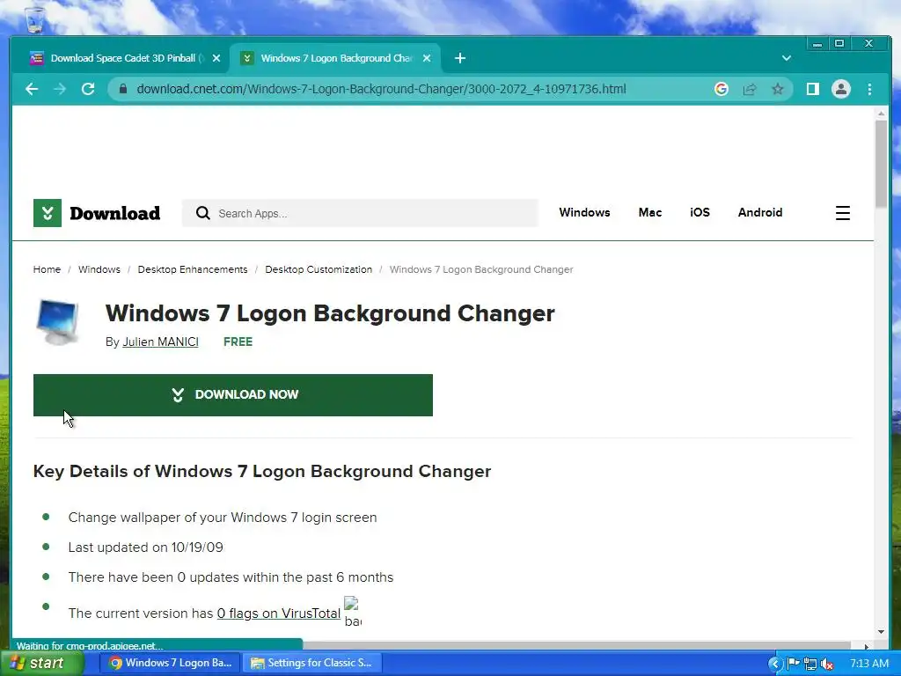Screen dimensions: 901x676
Task: Open the 0 flags on VirusTotal link
Action: pos(279,614)
